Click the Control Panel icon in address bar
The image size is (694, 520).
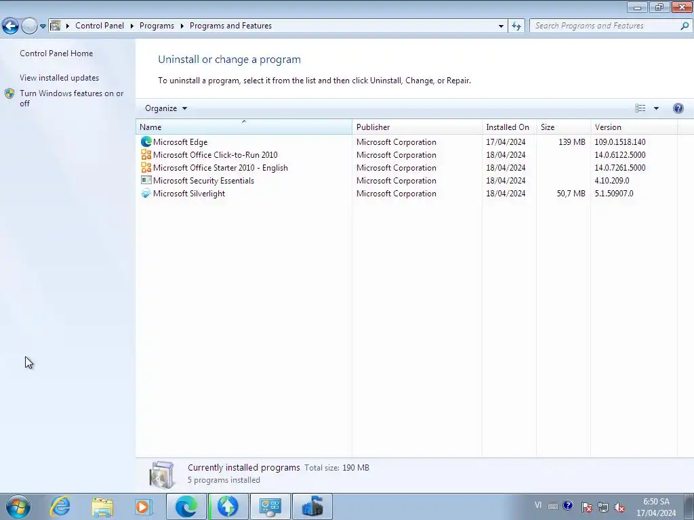tap(56, 26)
